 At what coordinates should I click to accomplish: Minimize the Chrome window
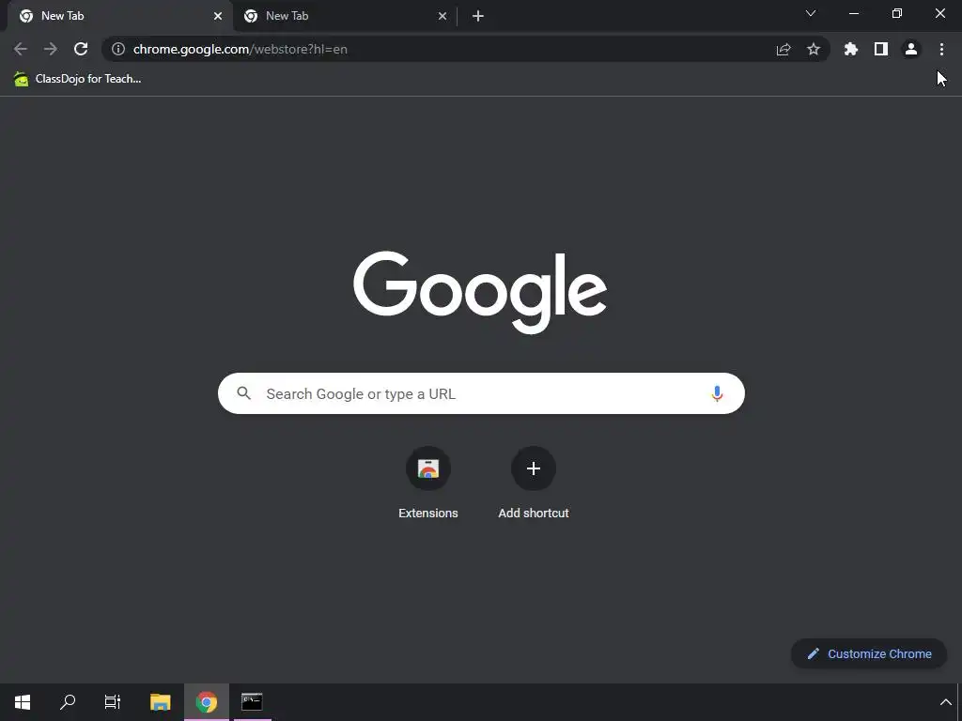tap(853, 13)
